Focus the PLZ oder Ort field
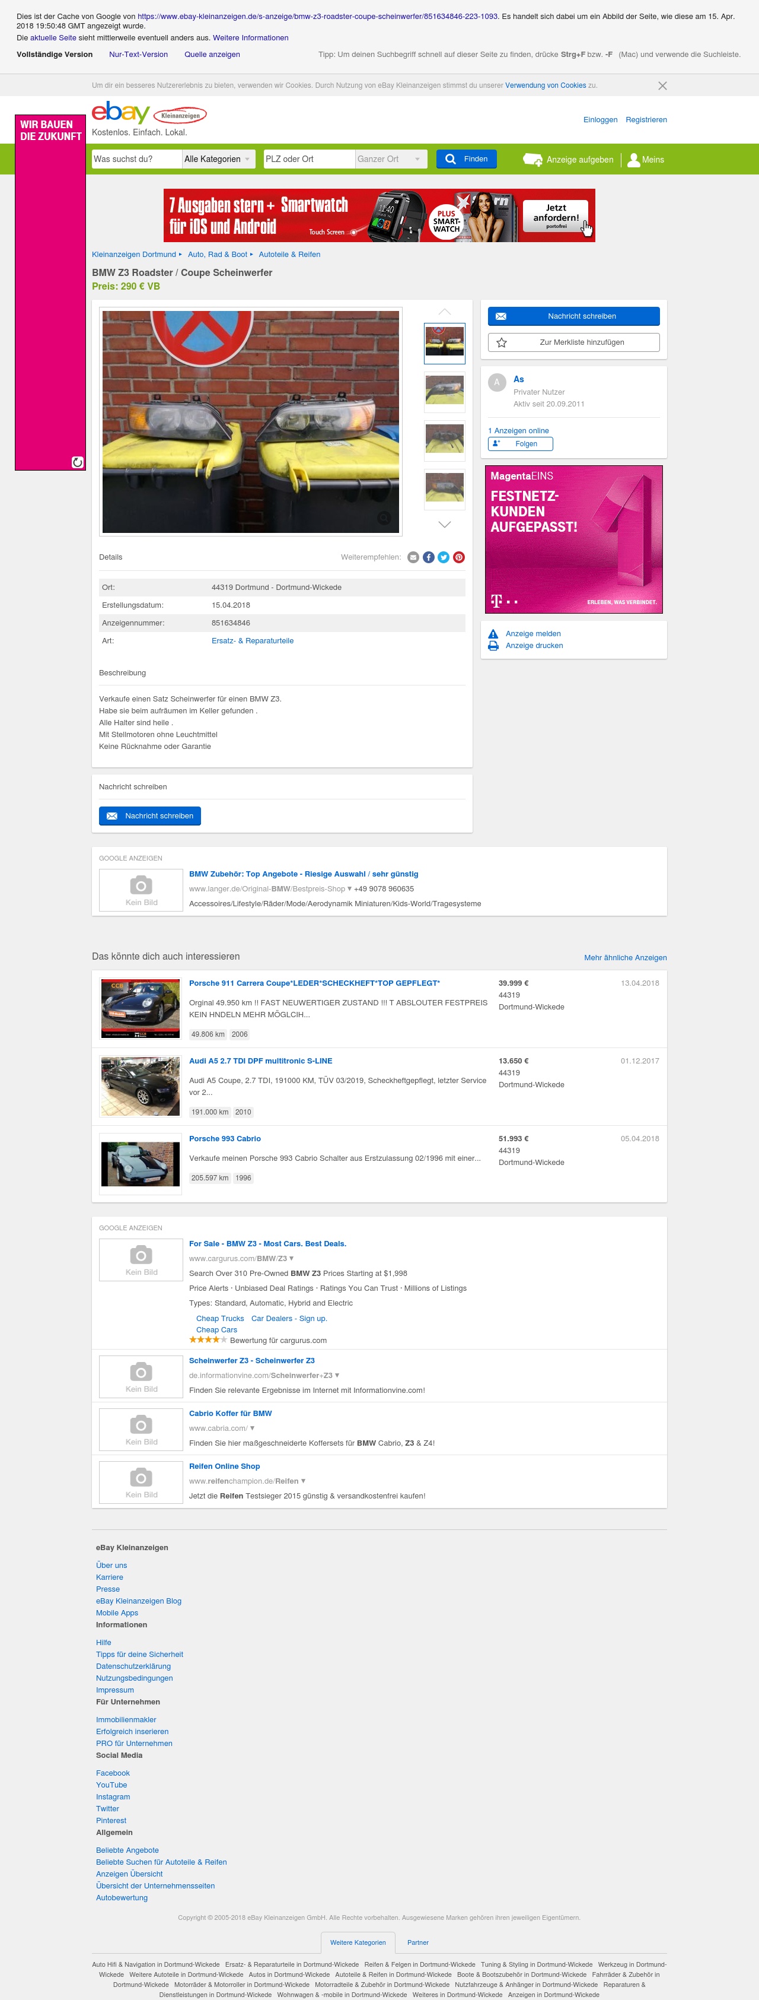This screenshot has width=759, height=2000. pos(309,159)
